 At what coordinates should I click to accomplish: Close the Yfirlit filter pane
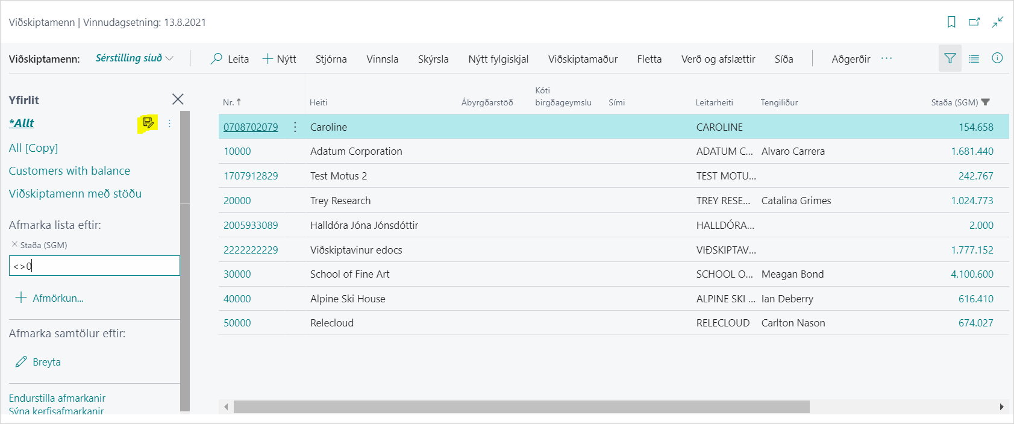click(178, 99)
